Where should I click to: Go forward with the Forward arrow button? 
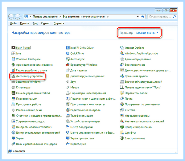click(x=18, y=17)
